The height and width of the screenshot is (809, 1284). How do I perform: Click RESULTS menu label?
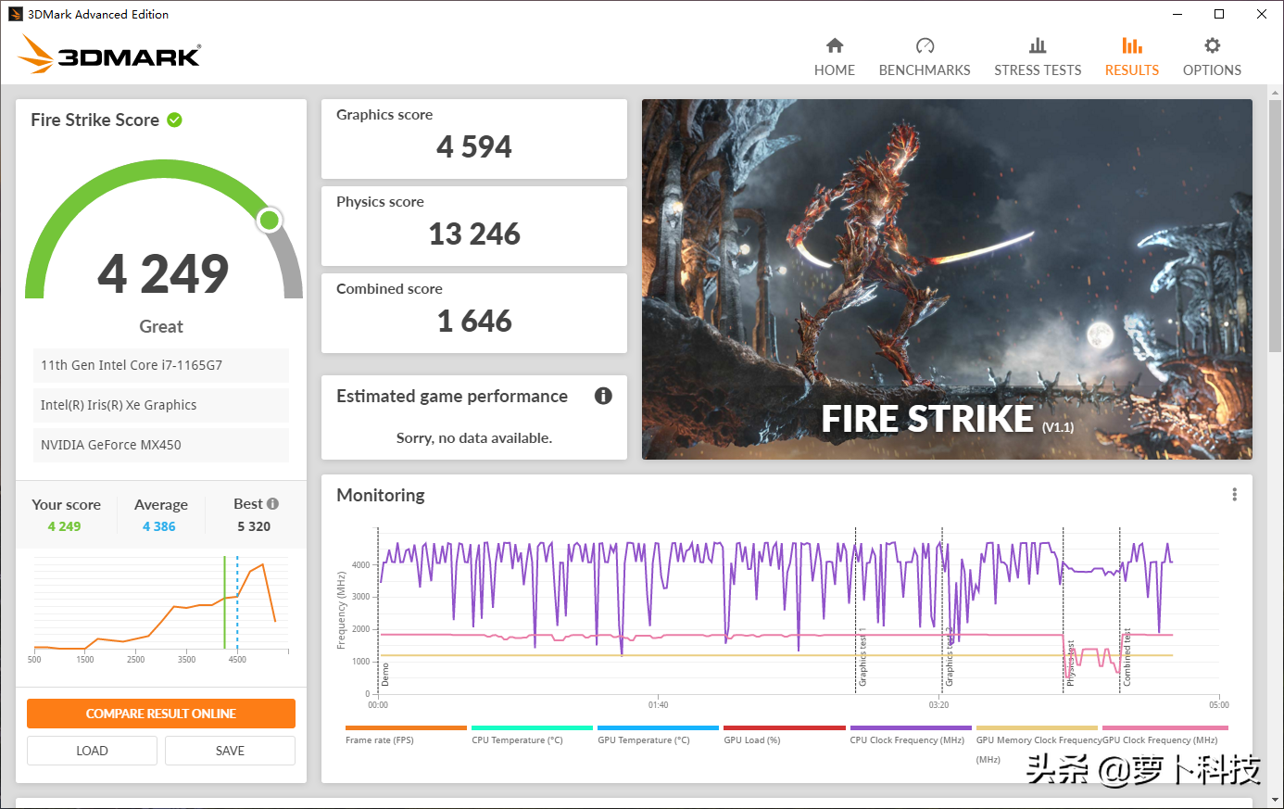tap(1132, 70)
